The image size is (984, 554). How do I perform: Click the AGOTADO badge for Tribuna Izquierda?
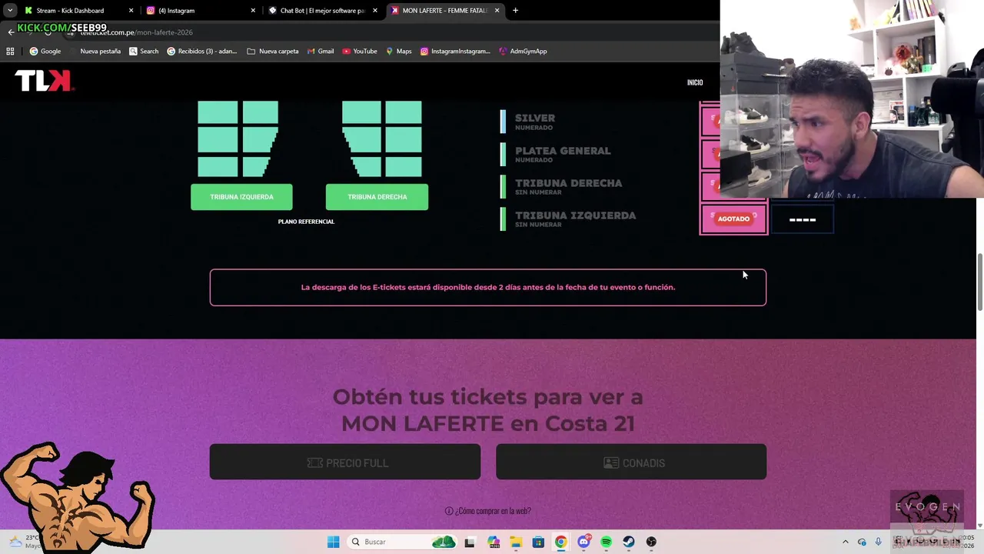tap(733, 219)
